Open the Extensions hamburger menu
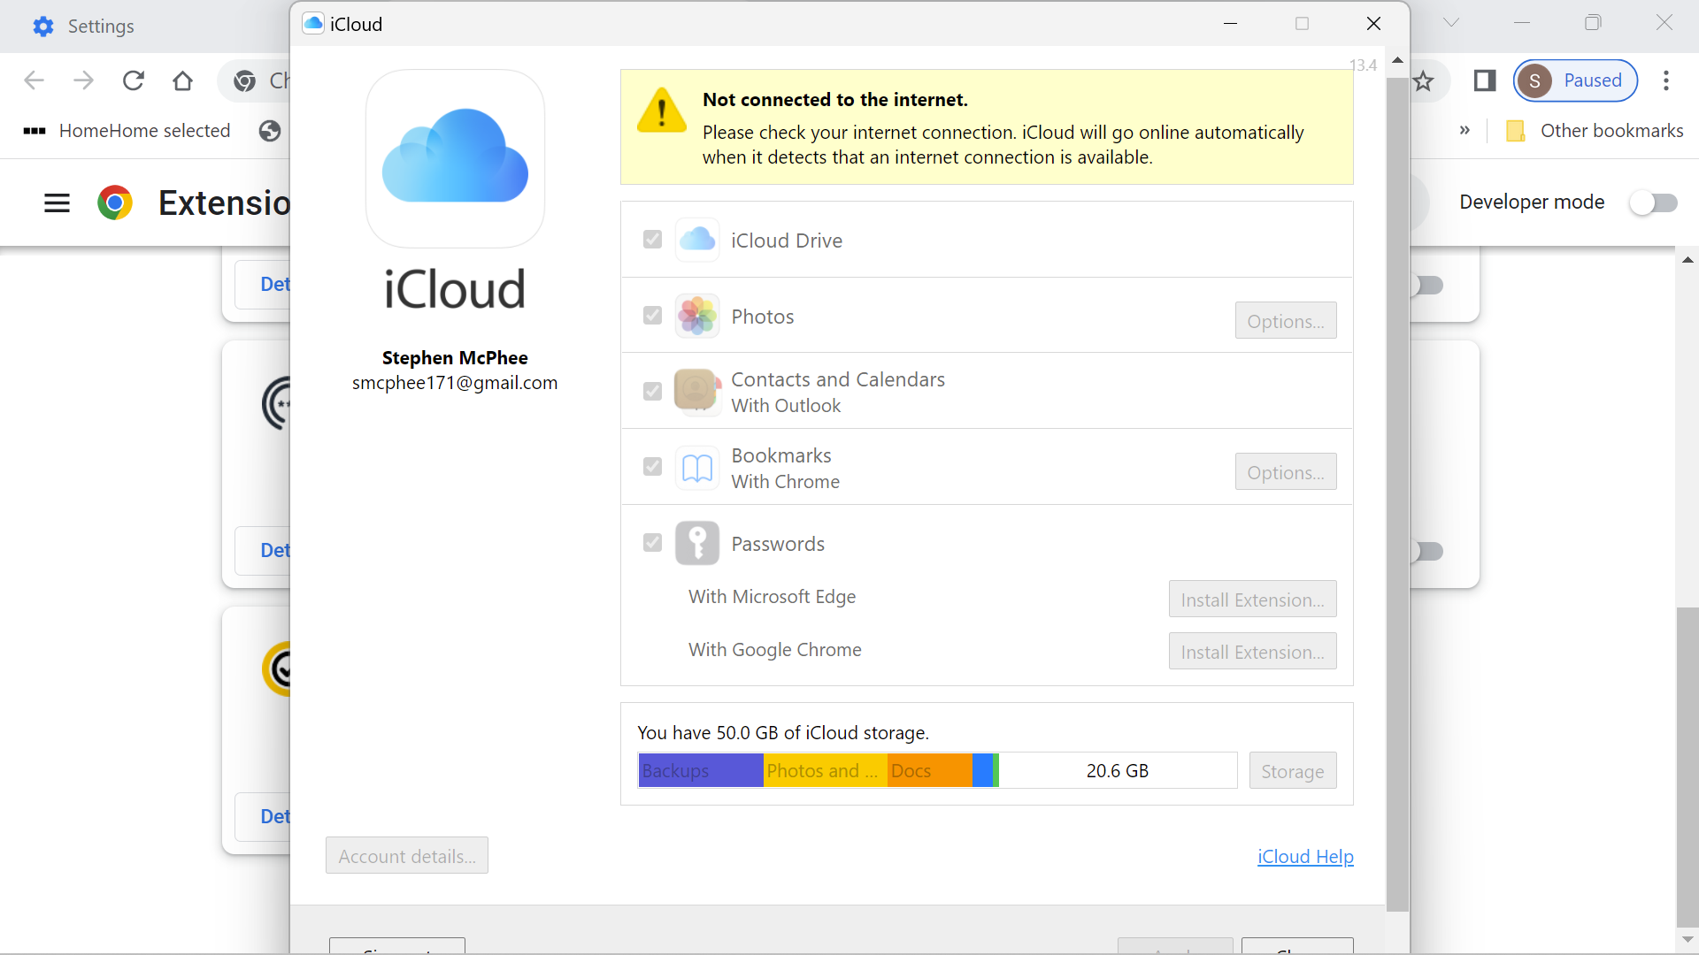Screen dimensions: 1699x955 (x=57, y=202)
